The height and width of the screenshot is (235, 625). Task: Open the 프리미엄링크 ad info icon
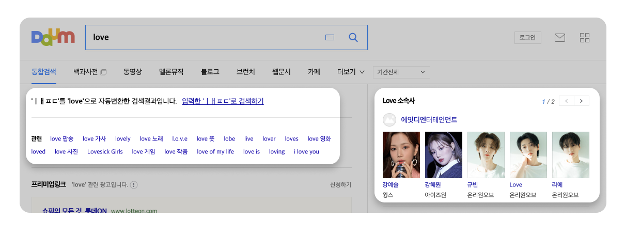[134, 184]
